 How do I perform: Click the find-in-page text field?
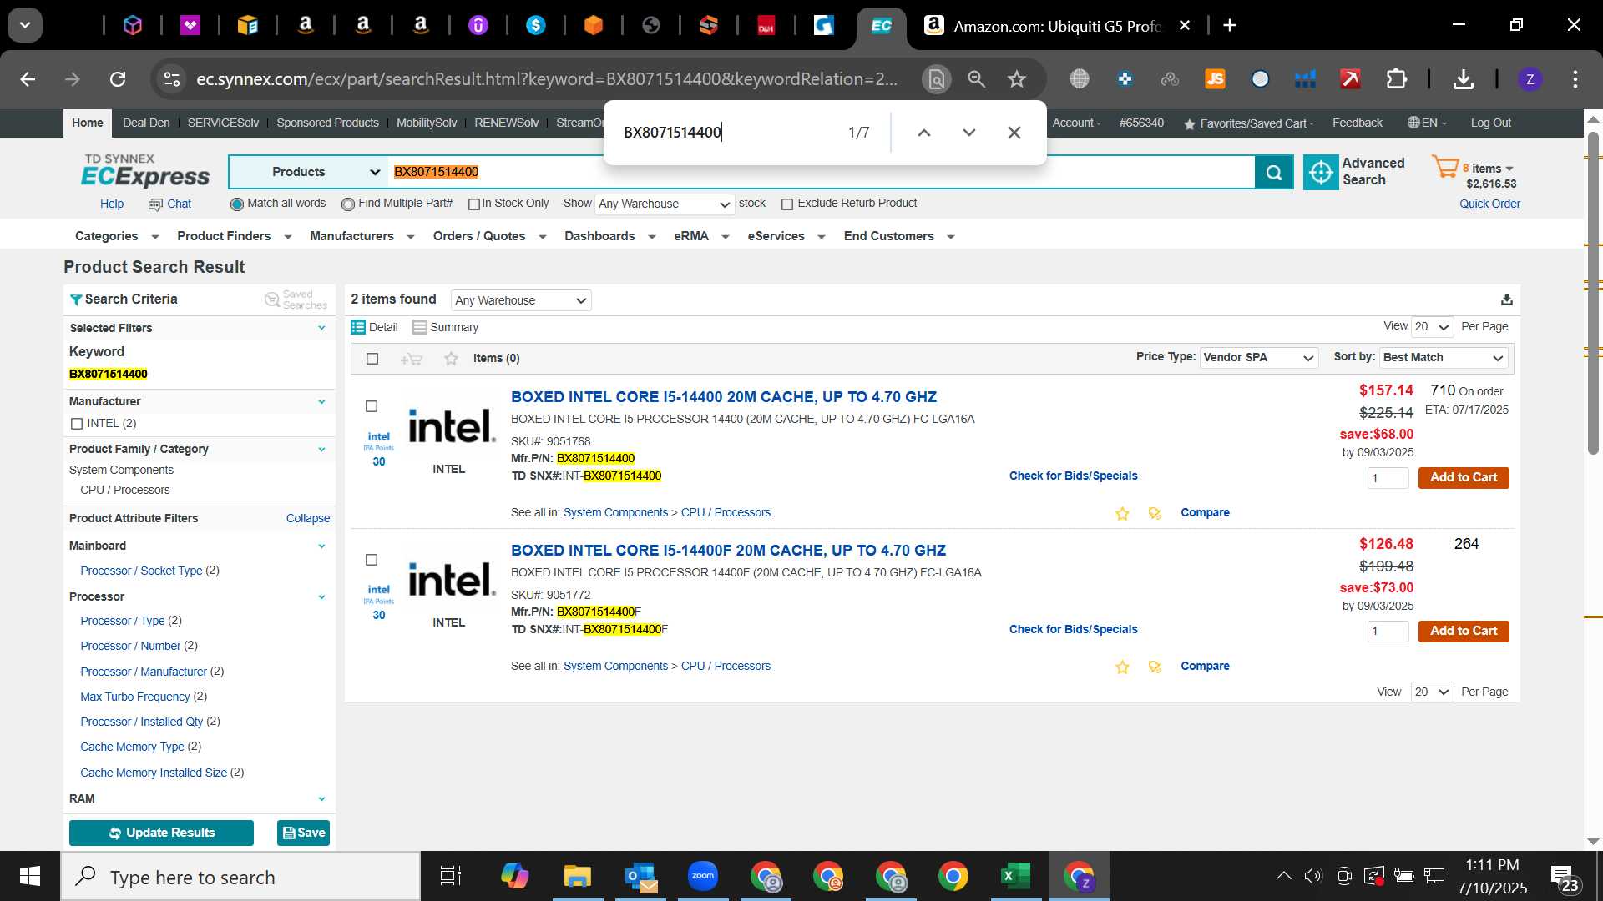726,133
